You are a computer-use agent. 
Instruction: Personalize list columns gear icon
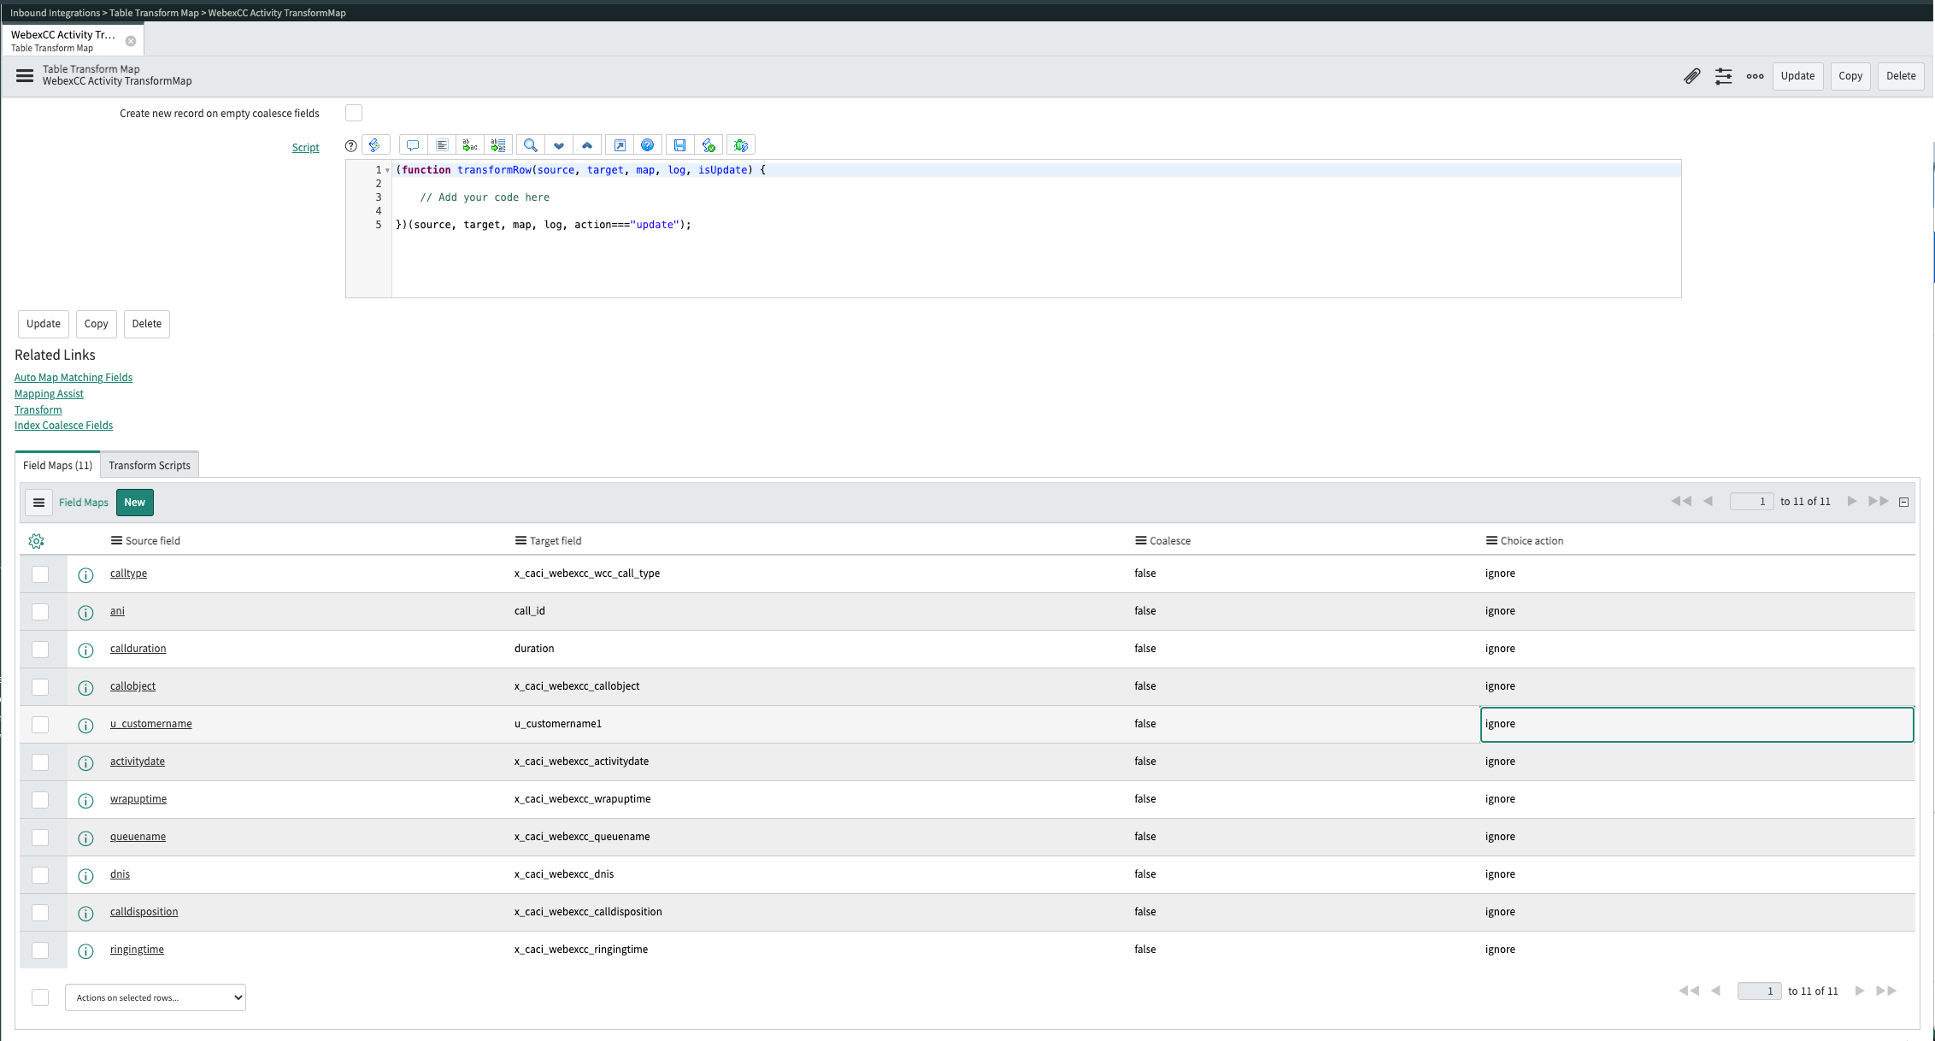pyautogui.click(x=36, y=541)
